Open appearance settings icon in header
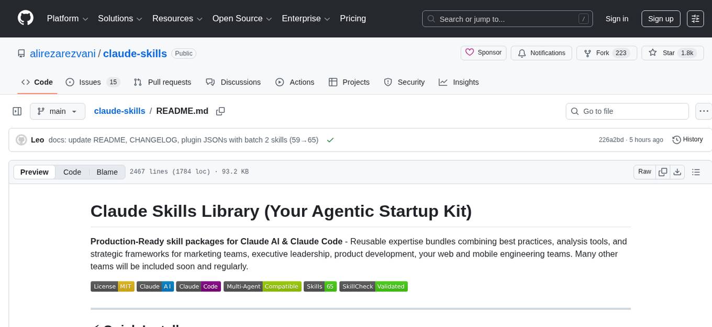This screenshot has width=712, height=327. click(695, 18)
